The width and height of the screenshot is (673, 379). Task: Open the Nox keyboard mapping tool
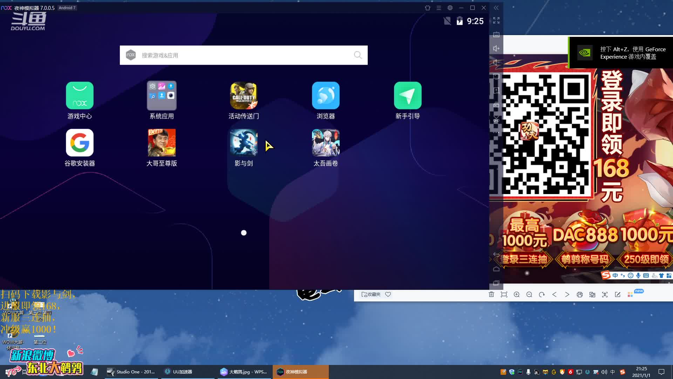496,35
